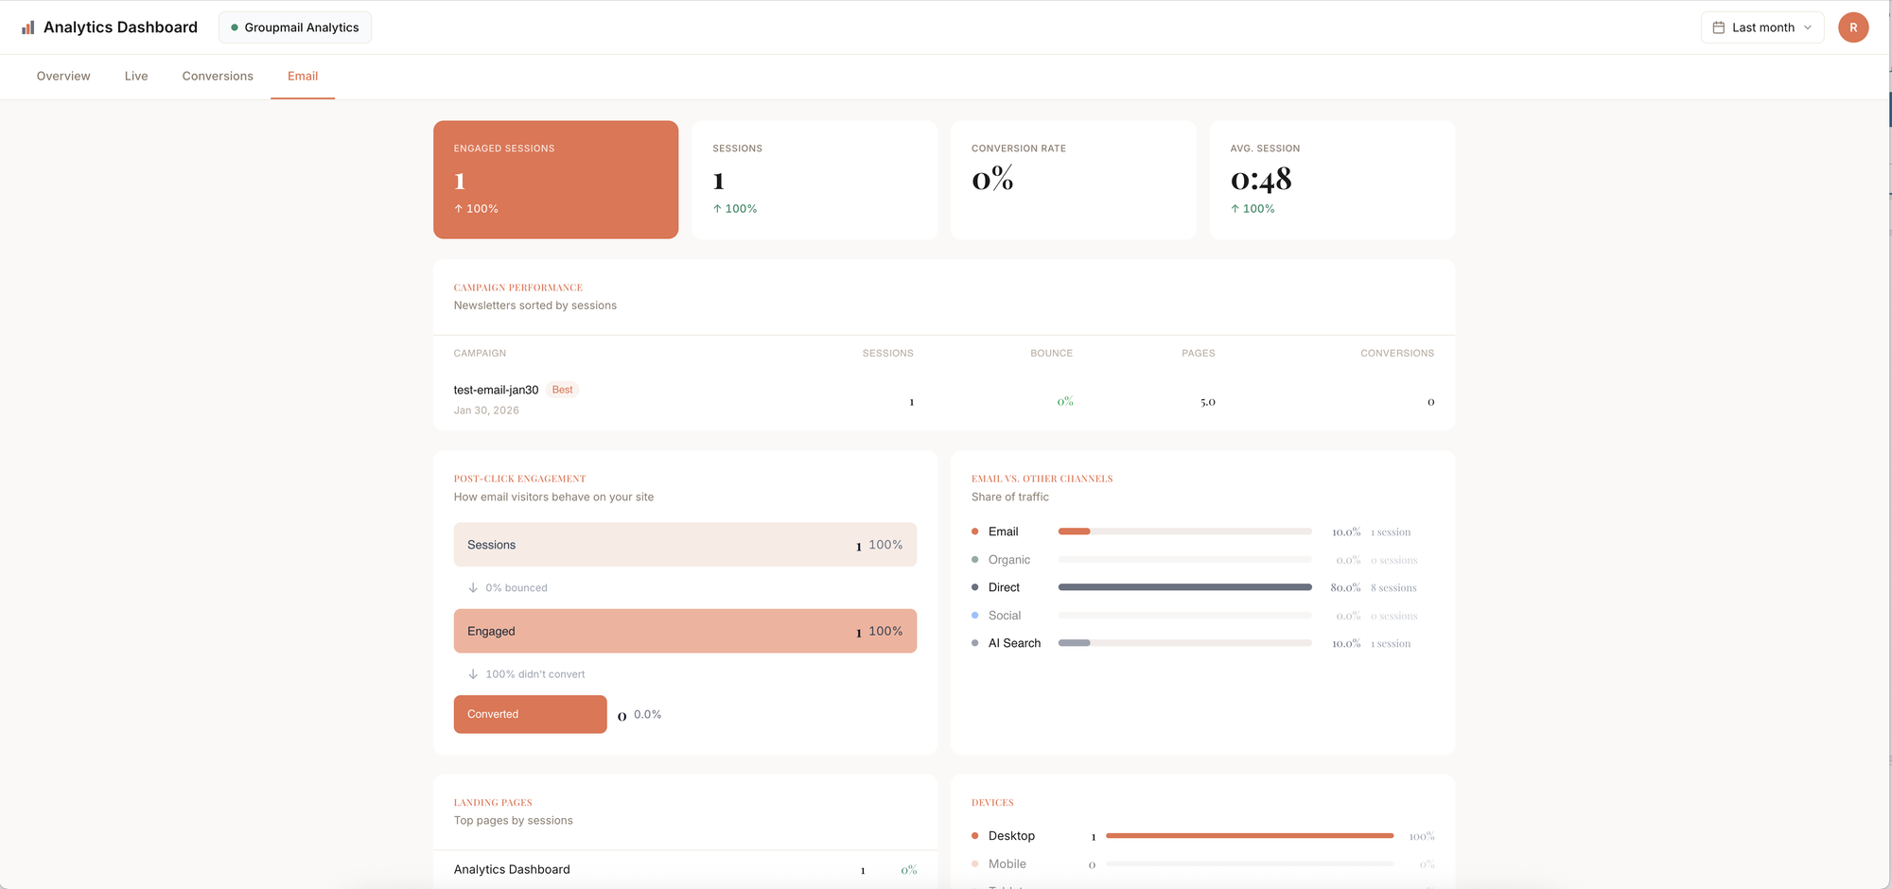
Task: Select the Engaged Sessions card
Action: coord(555,180)
